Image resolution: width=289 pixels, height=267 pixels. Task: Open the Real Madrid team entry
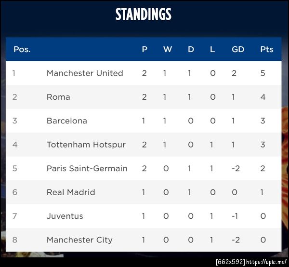coord(71,192)
